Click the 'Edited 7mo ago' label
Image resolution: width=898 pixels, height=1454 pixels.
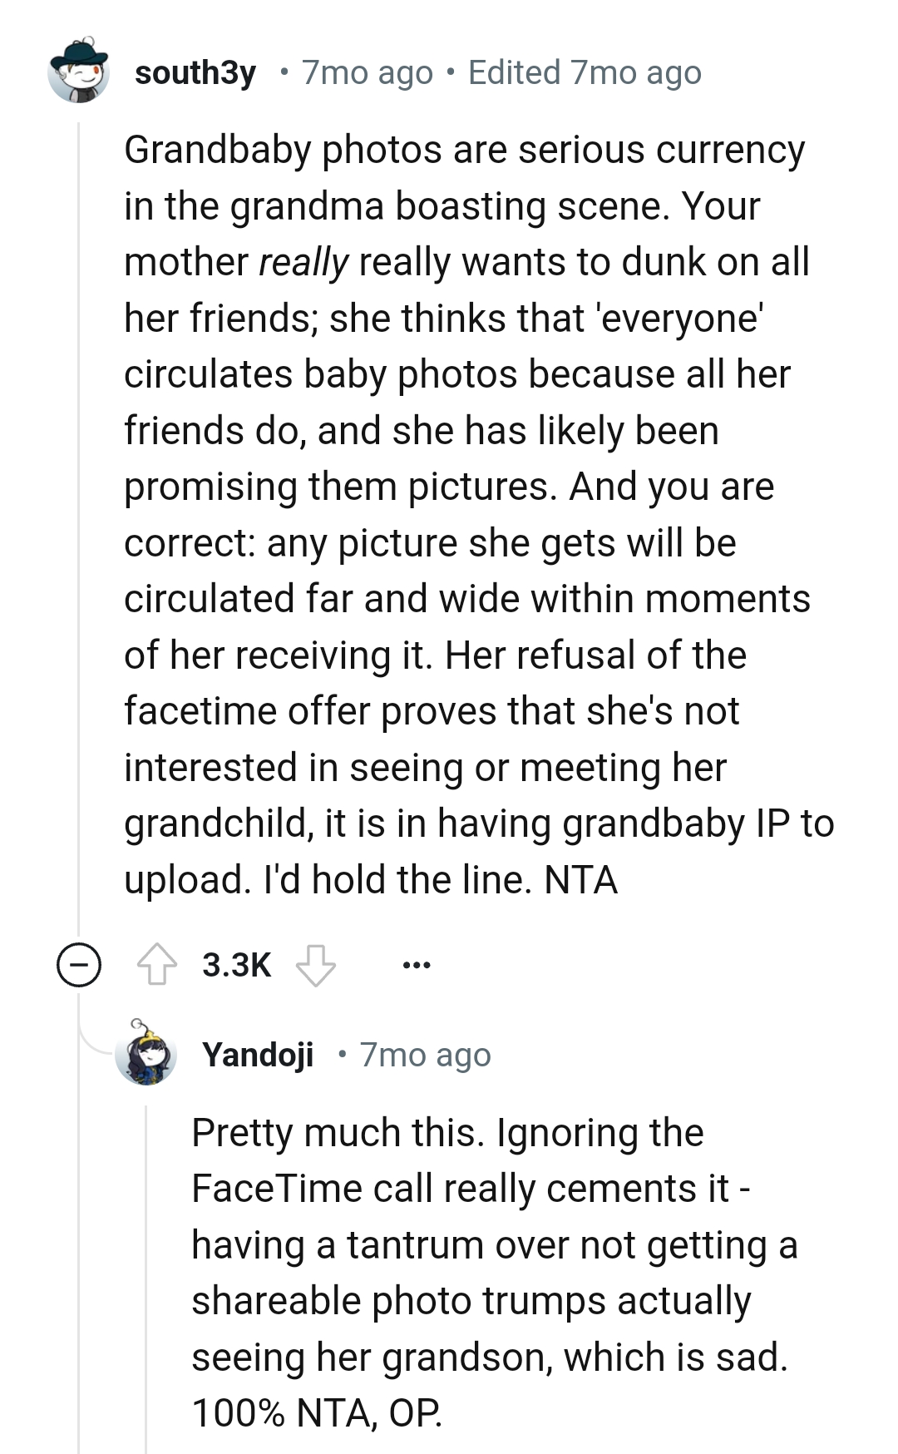tap(585, 73)
